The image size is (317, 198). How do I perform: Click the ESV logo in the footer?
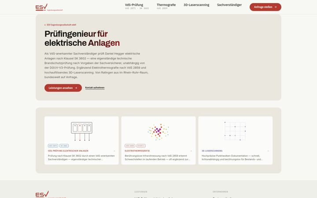(51, 194)
